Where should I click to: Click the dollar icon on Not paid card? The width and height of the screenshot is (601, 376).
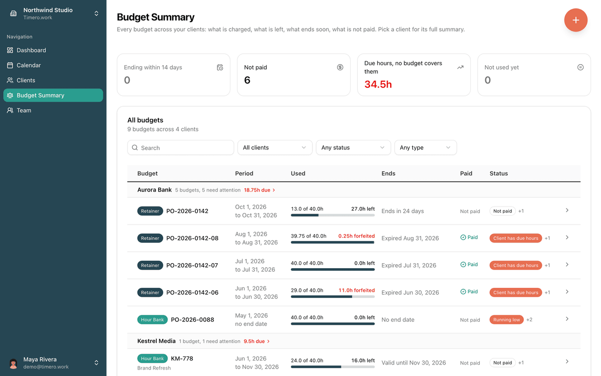[340, 67]
